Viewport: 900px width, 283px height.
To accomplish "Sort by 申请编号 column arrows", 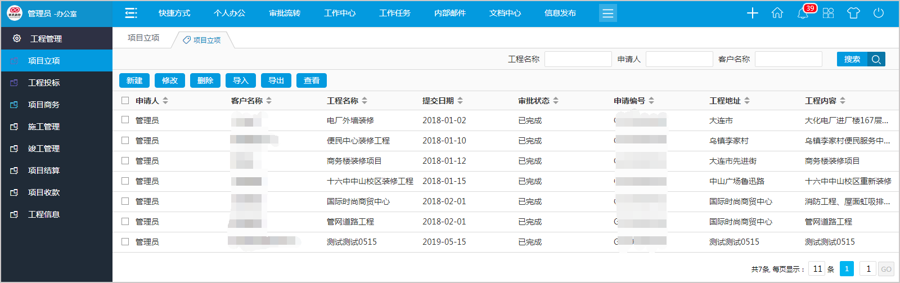I will coord(651,101).
